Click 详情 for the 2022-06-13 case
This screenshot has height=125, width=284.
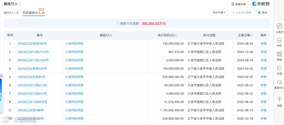(x=263, y=110)
